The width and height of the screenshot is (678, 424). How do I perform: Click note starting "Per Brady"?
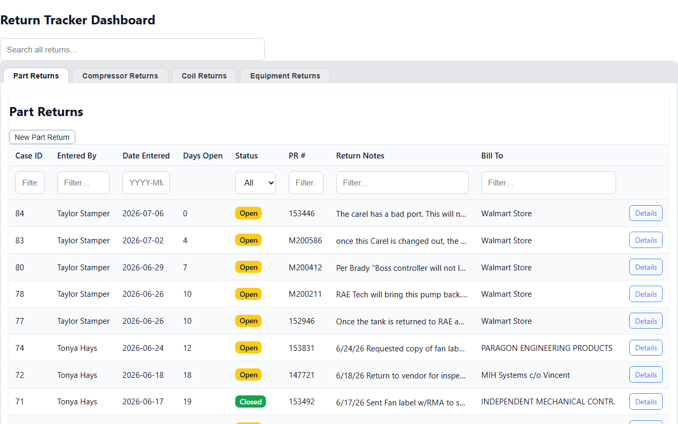tap(402, 268)
